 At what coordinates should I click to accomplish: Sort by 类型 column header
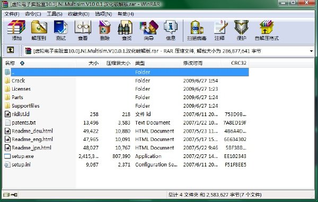click(157, 63)
